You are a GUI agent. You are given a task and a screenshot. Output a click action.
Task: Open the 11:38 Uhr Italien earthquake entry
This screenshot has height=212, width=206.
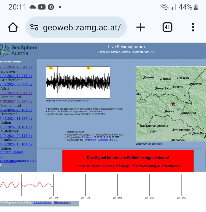[x=16, y=118]
